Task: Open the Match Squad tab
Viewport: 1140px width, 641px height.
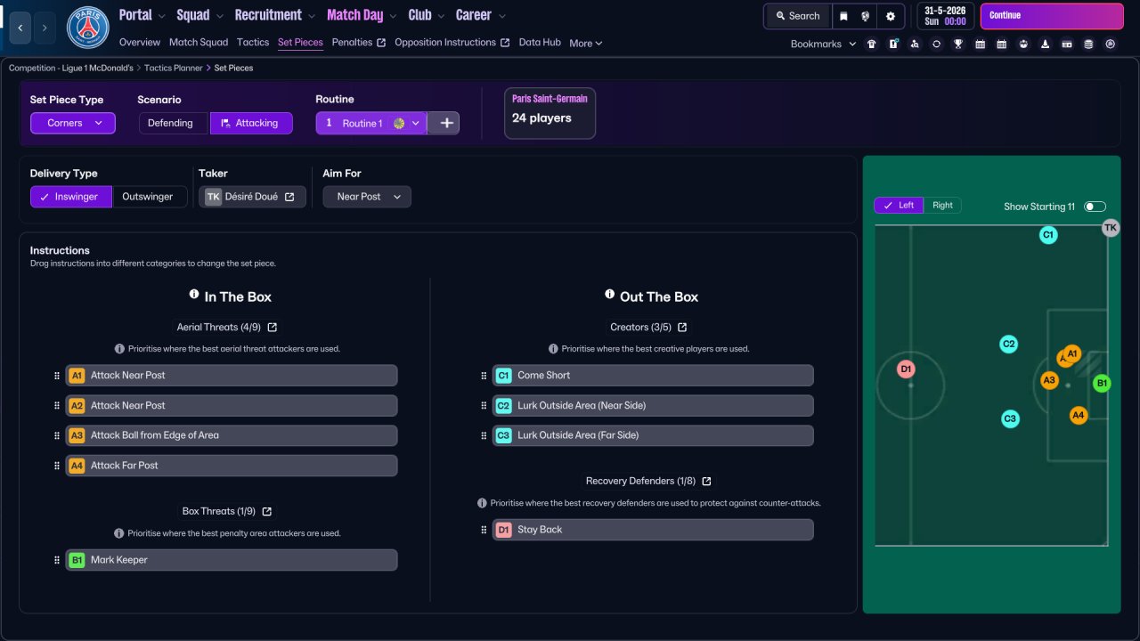Action: pos(199,42)
